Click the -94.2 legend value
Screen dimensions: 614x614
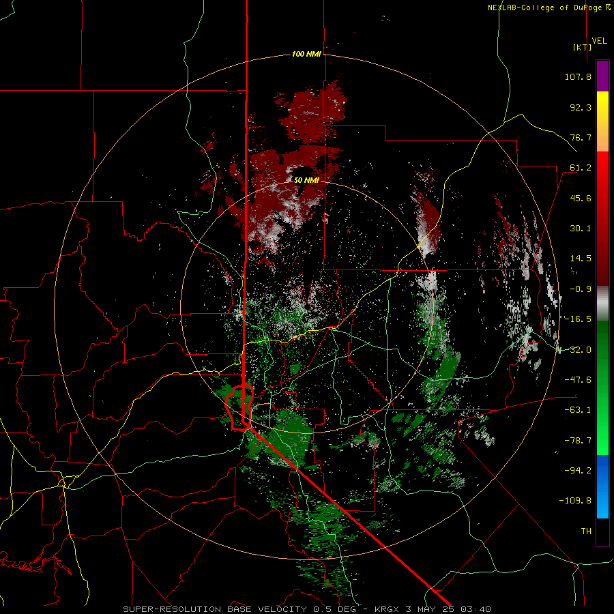578,471
